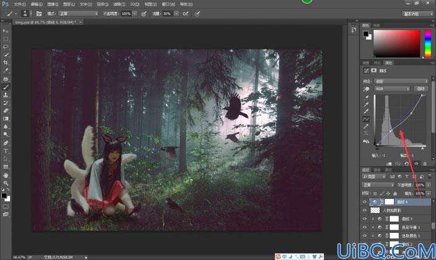Pick the black point eyedropper in Curves
Screen dimensions: 436x260
[367, 97]
